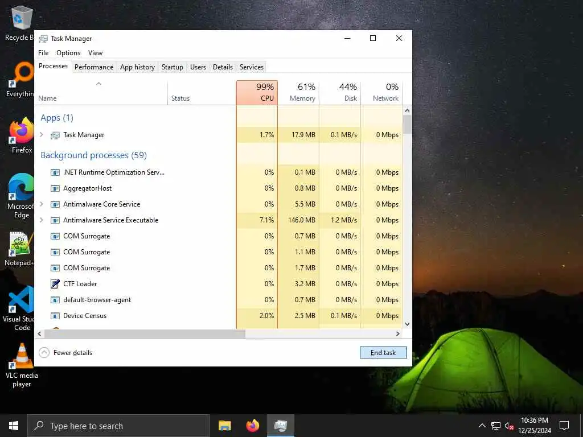
Task: Open the notification center icon
Action: [564, 426]
